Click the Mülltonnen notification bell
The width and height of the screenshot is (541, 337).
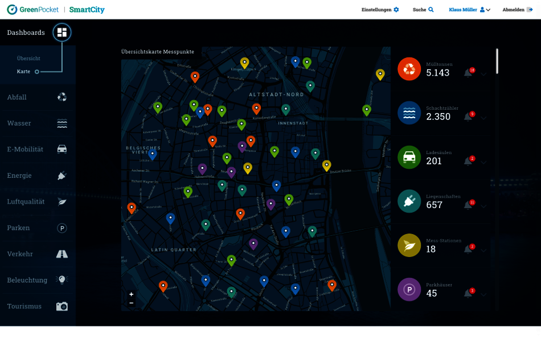[x=468, y=73]
